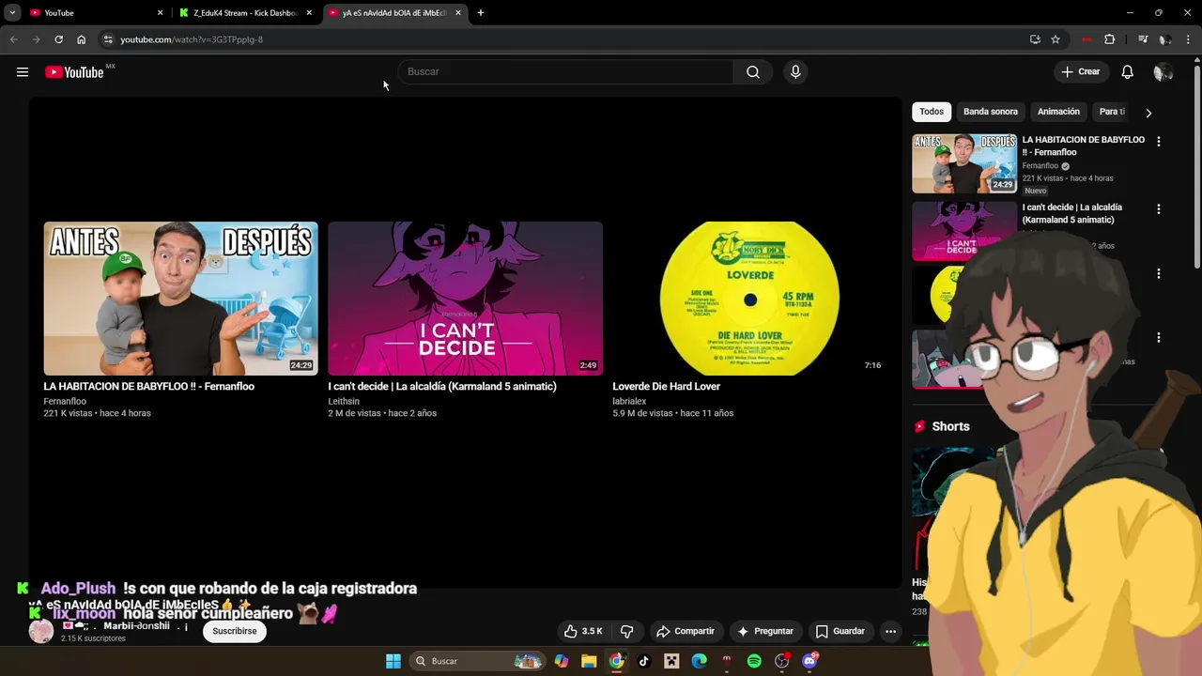Viewport: 1202px width, 676px height.
Task: Select the Animación filter chip
Action: click(x=1058, y=112)
